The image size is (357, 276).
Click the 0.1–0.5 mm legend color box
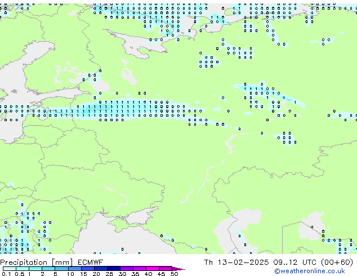coord(10,269)
